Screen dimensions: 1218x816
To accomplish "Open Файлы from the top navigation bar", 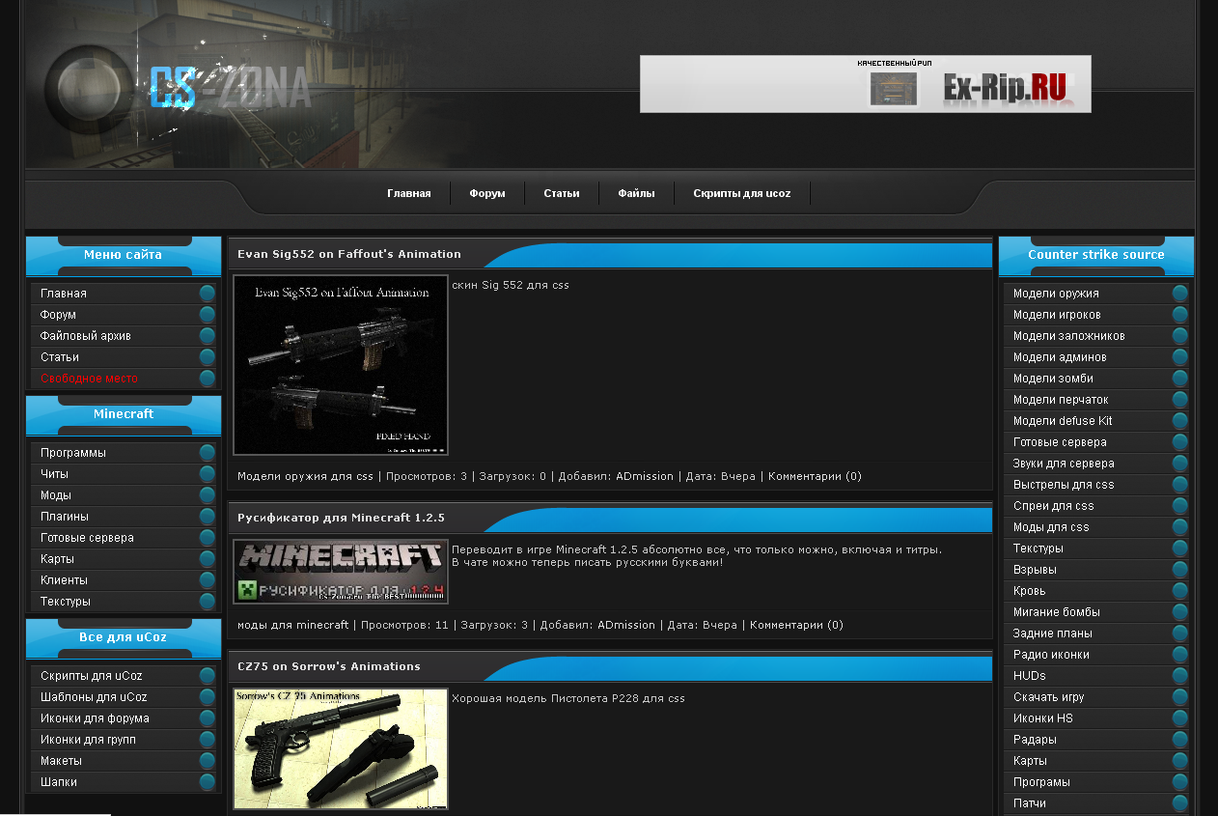I will point(637,193).
